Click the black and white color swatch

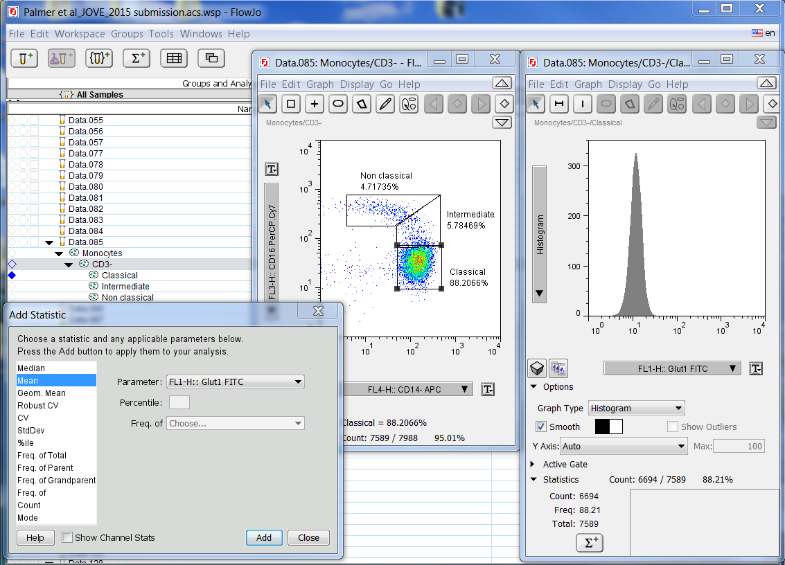tap(608, 427)
